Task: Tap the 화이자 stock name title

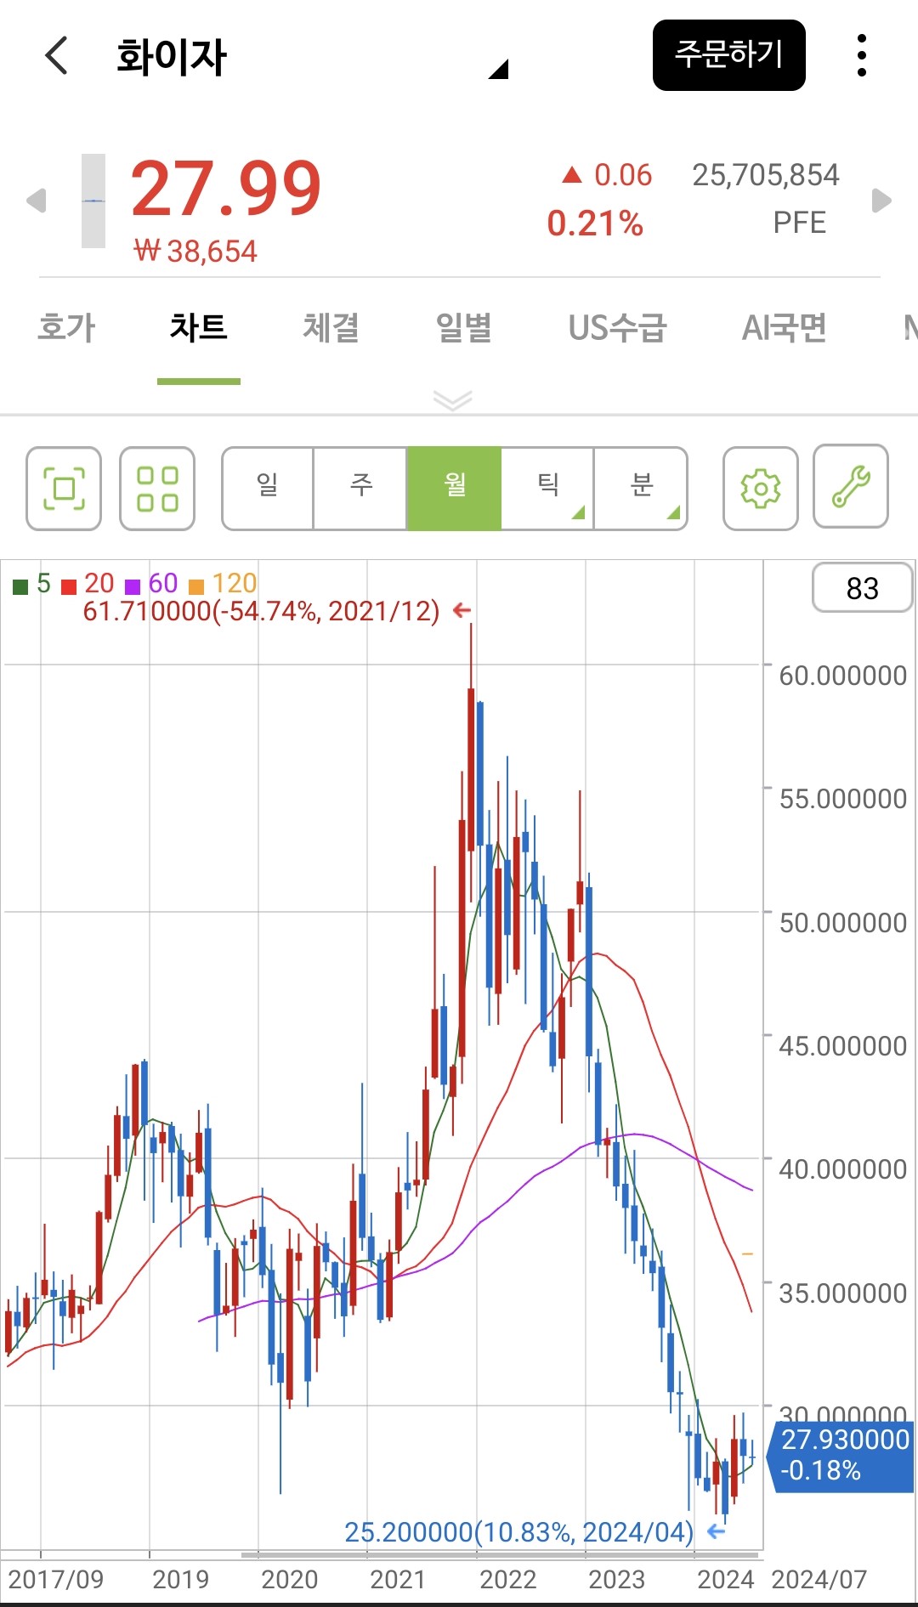Action: click(x=172, y=57)
